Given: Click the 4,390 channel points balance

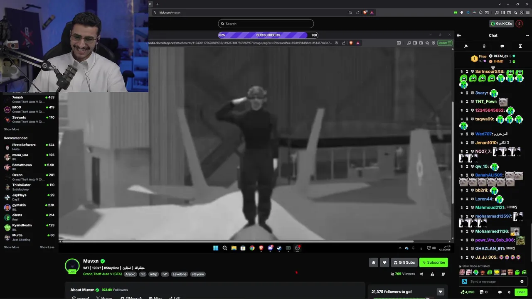Looking at the screenshot, I should click(468, 292).
